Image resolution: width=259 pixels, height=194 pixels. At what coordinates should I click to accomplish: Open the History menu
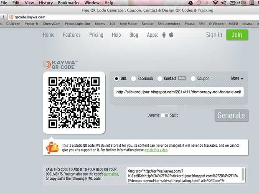(x=46, y=3)
